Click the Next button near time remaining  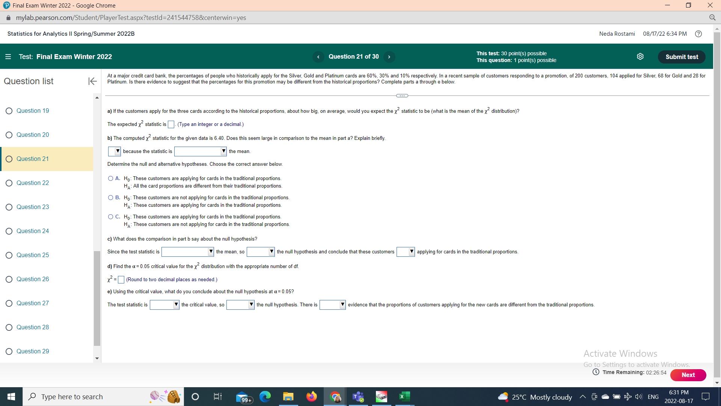(x=688, y=375)
